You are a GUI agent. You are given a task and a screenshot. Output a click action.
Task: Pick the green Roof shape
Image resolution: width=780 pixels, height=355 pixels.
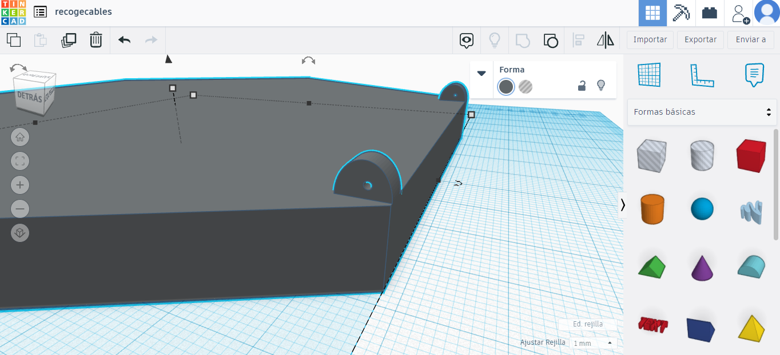[651, 267]
